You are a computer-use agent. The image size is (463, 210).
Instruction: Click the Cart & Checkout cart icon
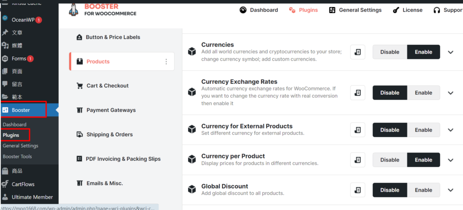[80, 86]
